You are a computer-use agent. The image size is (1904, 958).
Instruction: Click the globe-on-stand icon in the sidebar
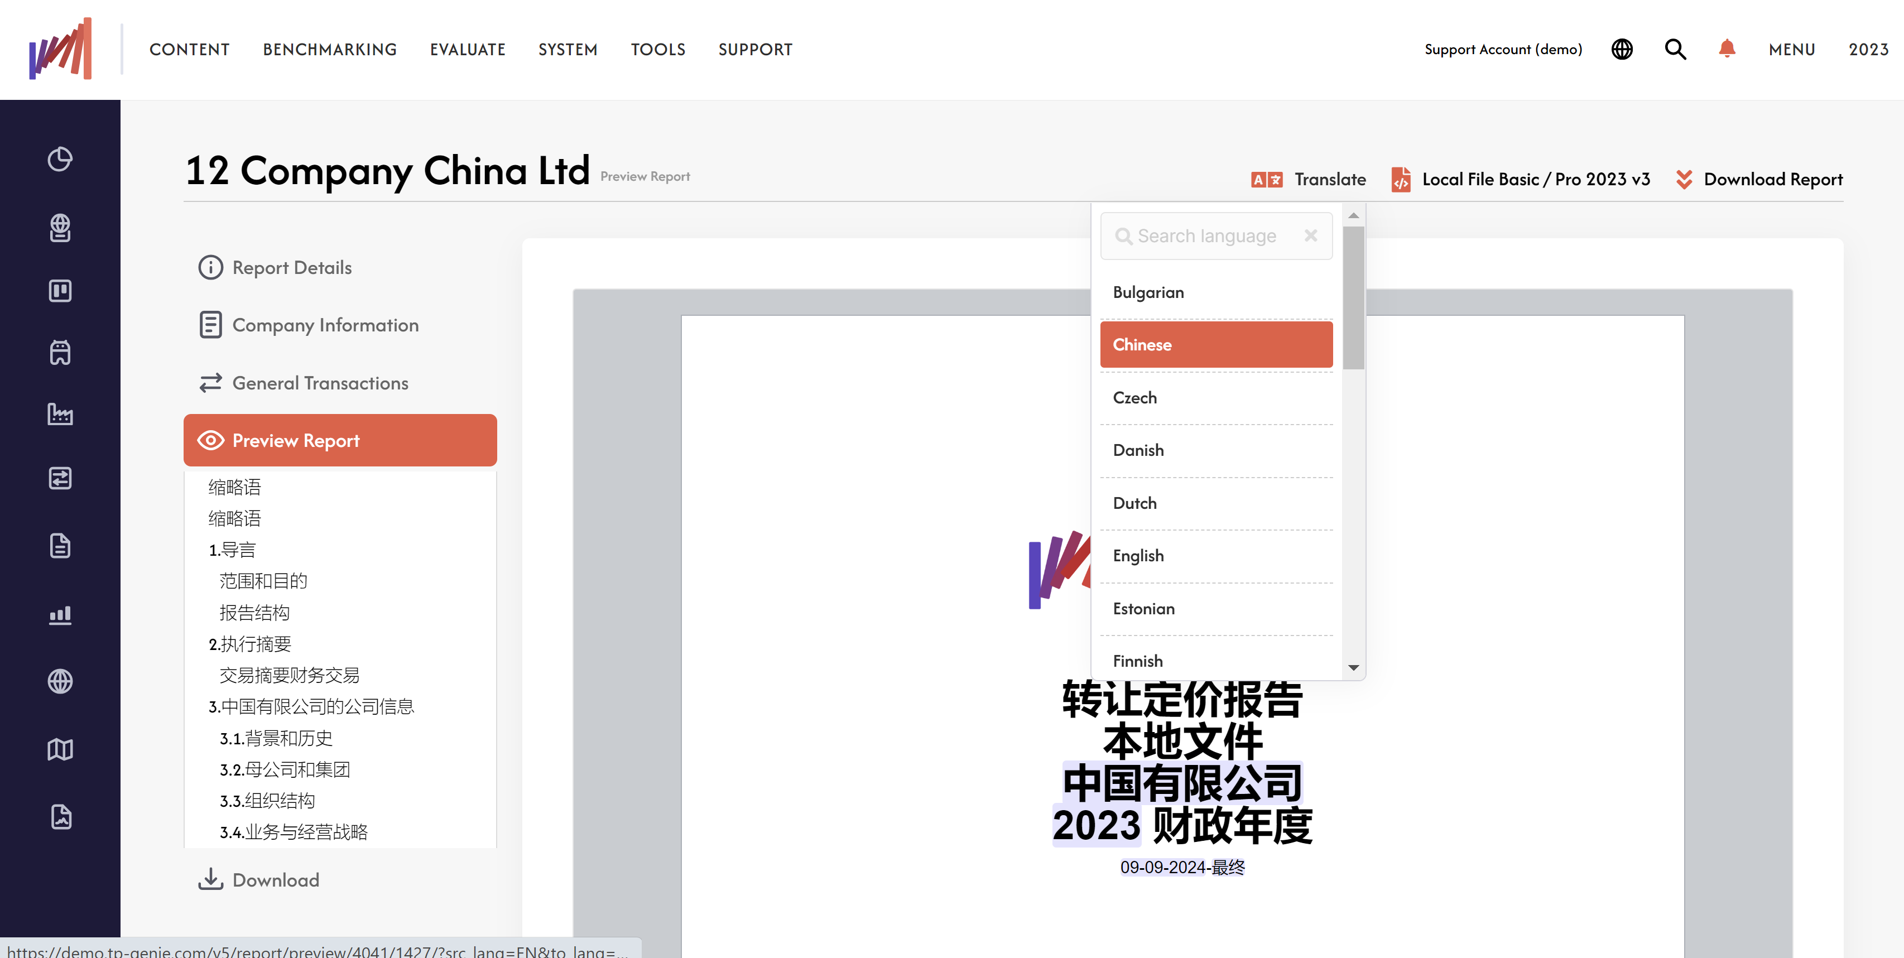(60, 228)
